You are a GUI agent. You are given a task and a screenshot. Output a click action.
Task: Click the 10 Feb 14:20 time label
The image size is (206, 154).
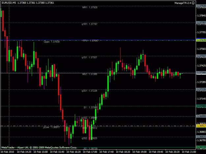[x=24, y=152]
